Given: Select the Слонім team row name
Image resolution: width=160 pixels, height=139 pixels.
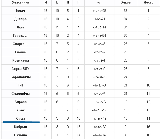Looking at the screenshot, I should tap(20, 52).
